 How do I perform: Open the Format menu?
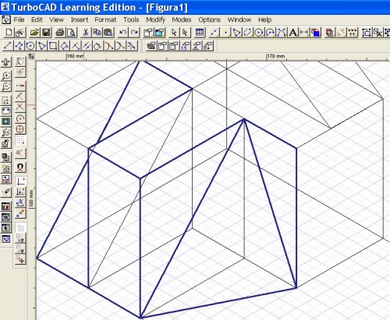105,19
